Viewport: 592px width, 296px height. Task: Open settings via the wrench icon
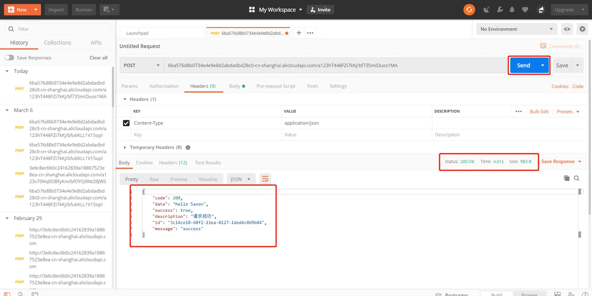[499, 9]
